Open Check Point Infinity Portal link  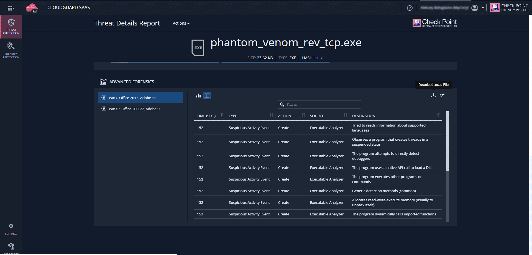(x=509, y=8)
